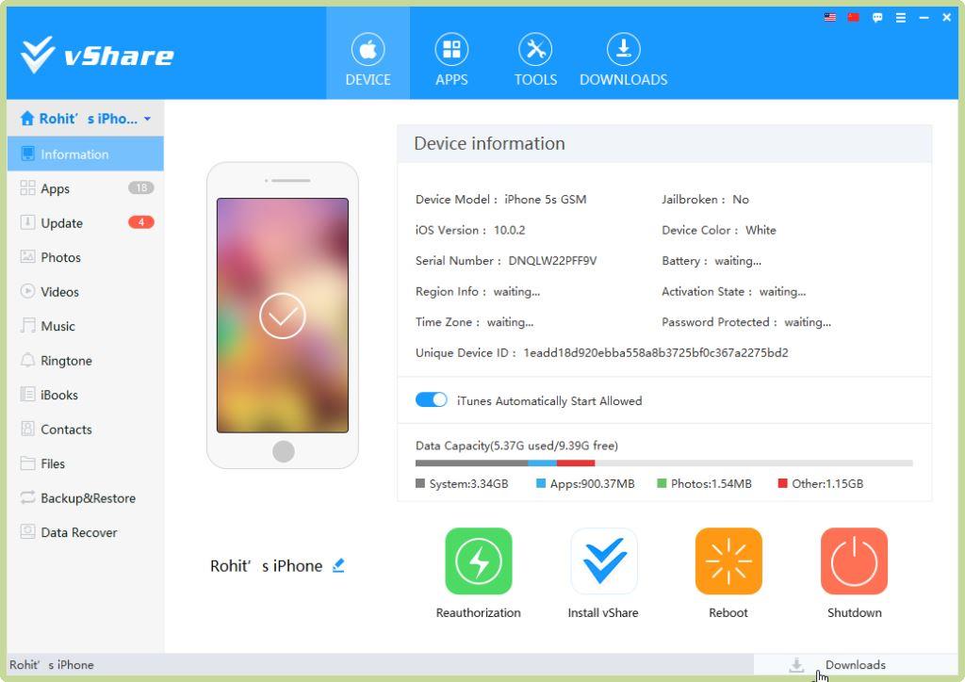
Task: Click the Unique Device ID value
Action: click(x=656, y=353)
